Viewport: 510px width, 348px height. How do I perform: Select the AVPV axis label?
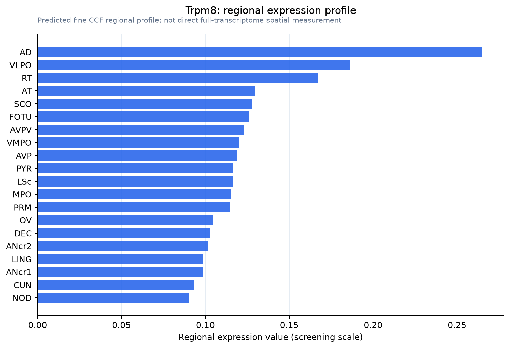pyautogui.click(x=21, y=130)
